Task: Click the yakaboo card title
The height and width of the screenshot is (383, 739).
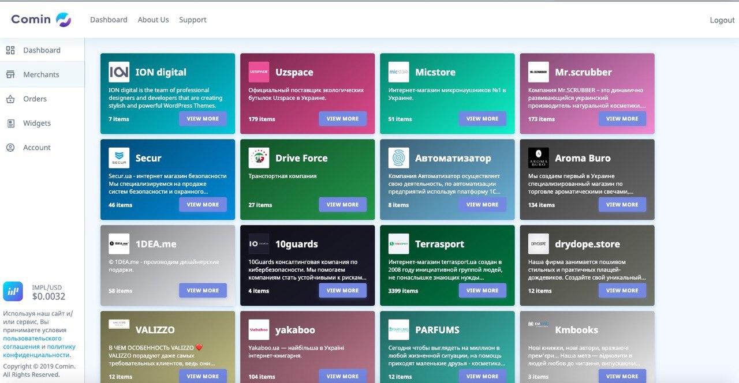Action: [x=295, y=330]
